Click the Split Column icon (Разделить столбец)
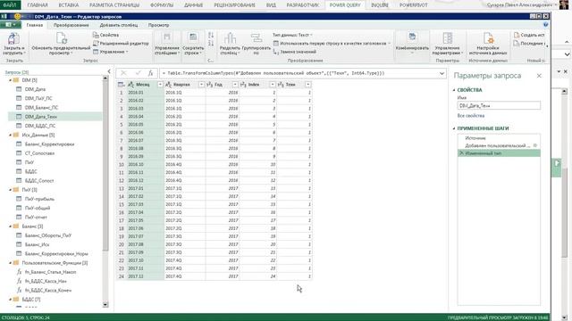Screen dimensions: 572x321 pos(230,37)
